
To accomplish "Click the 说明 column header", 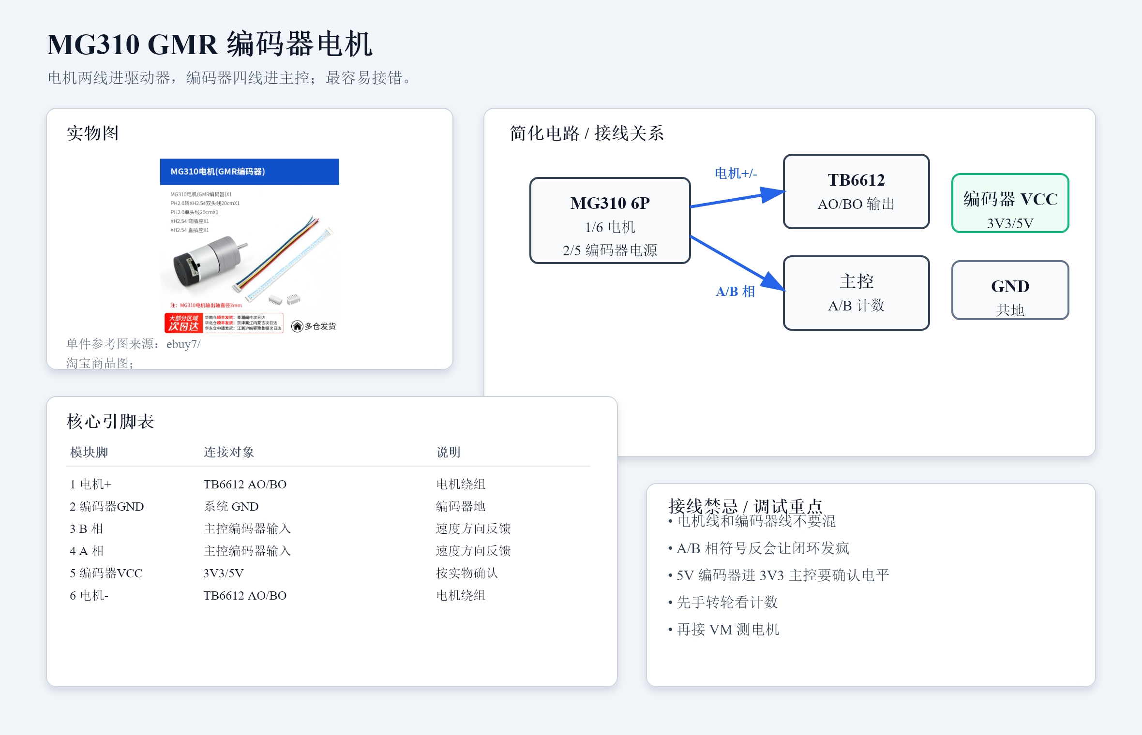I will [x=449, y=452].
